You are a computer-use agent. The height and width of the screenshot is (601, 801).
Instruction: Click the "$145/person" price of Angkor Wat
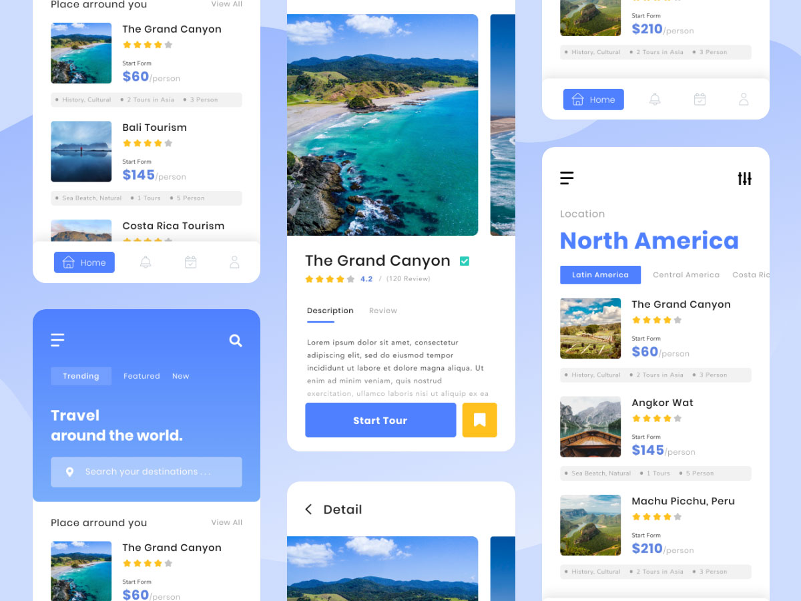pos(663,450)
